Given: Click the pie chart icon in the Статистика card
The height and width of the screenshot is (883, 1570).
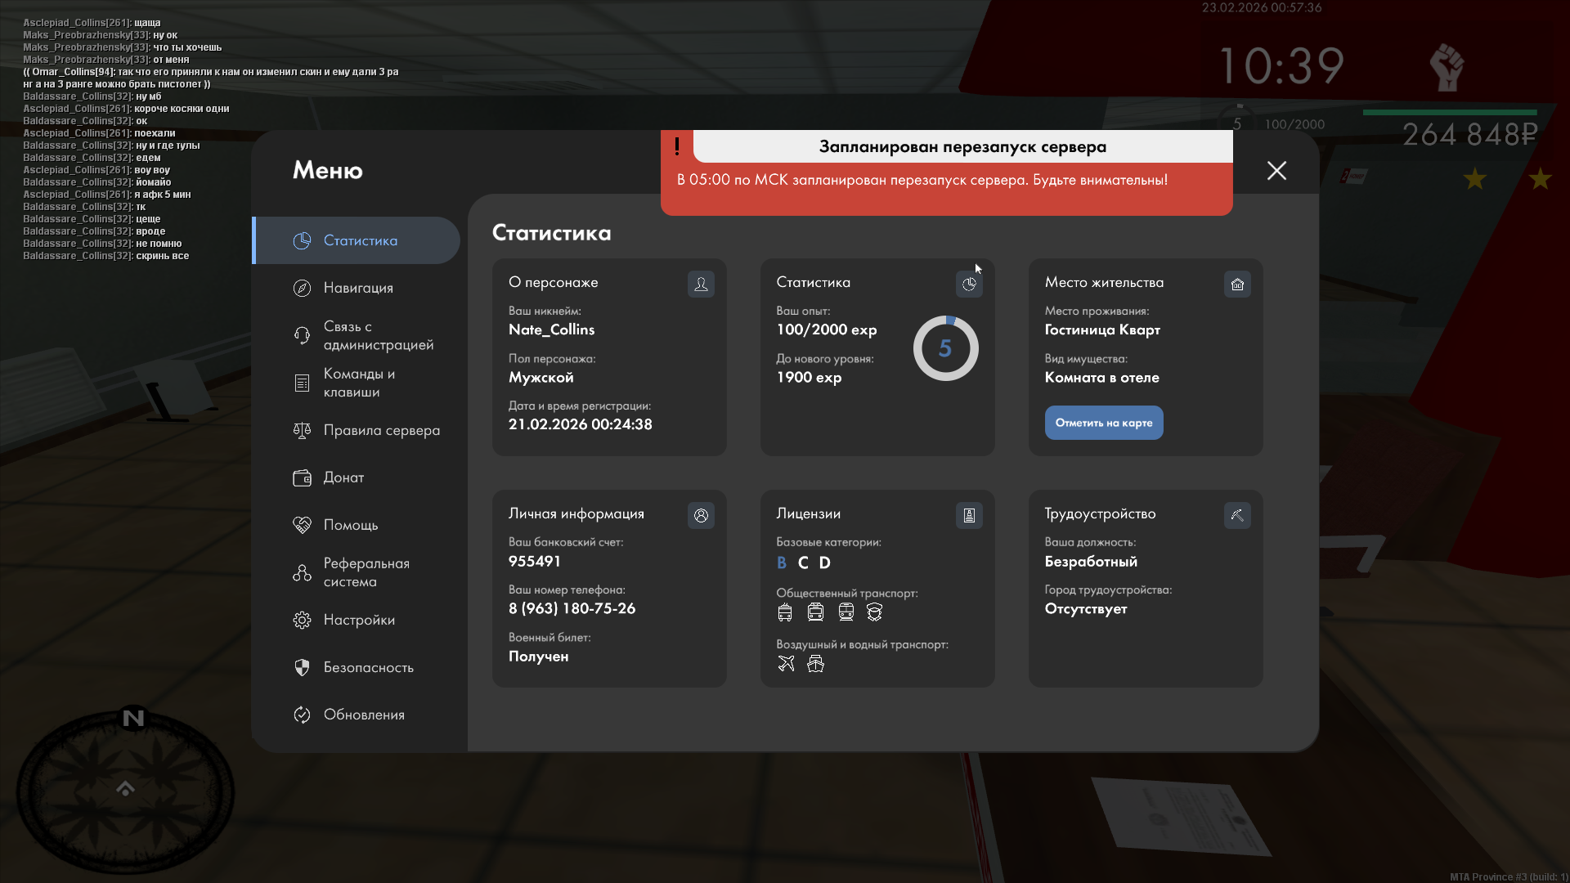Looking at the screenshot, I should [969, 284].
